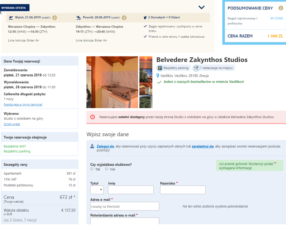The image size is (286, 225).
Task: Collapse the Wybrana Oferta flight details chevron
Action: [202, 7]
